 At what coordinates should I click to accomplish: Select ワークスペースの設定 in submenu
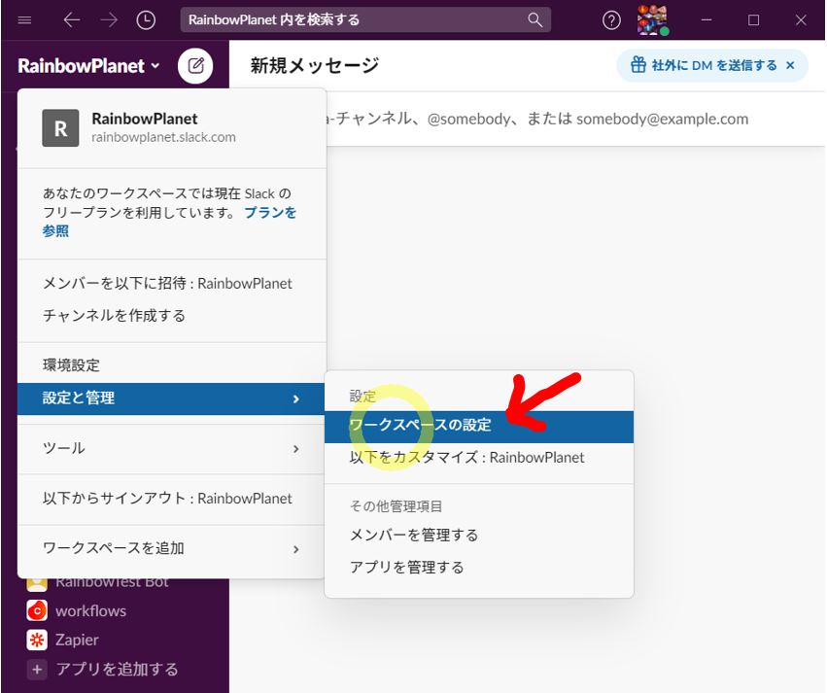pos(479,427)
